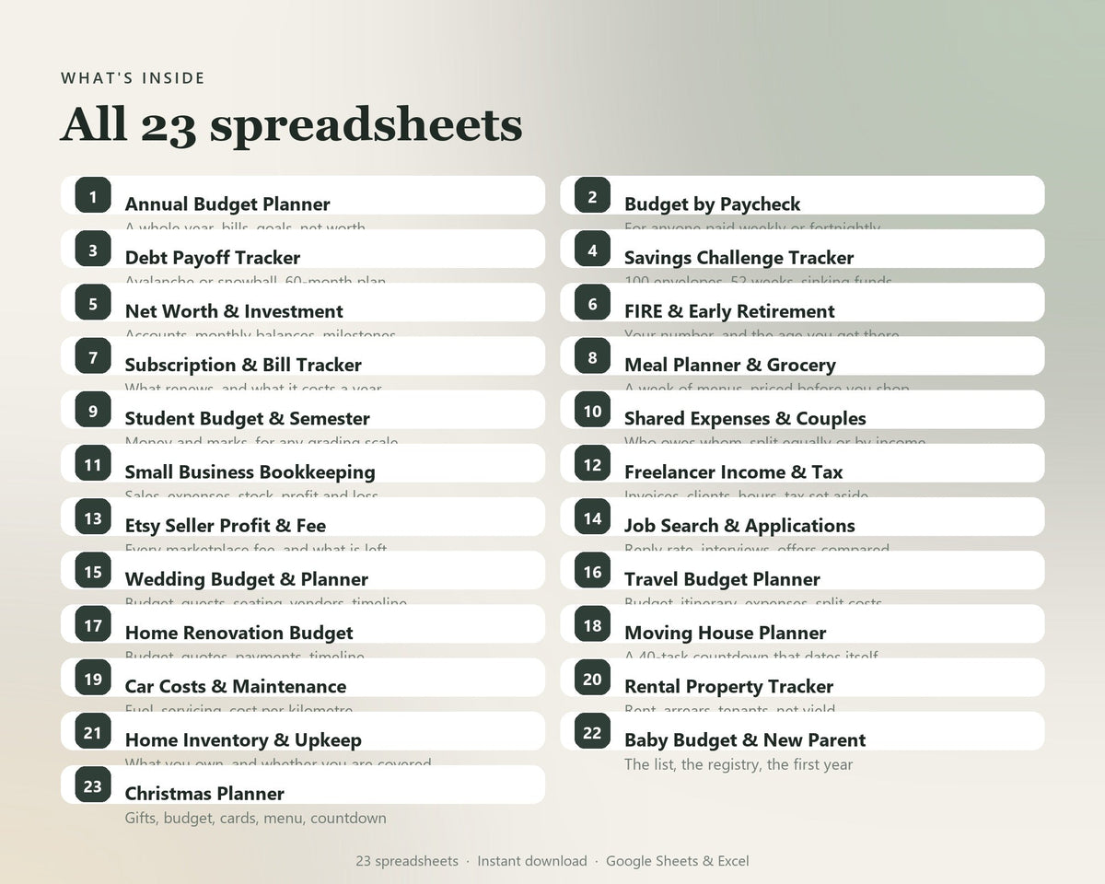Click number badge 22 beside Baby Budget & New Parent

click(x=592, y=732)
